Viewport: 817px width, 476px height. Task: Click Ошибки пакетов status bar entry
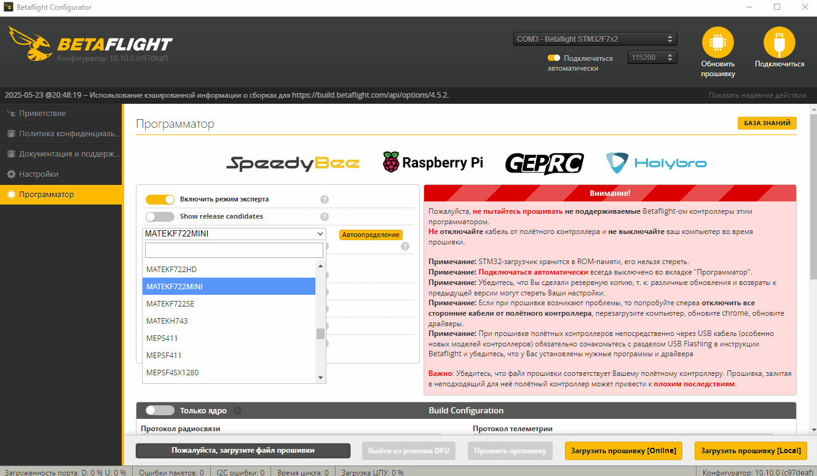[172, 472]
